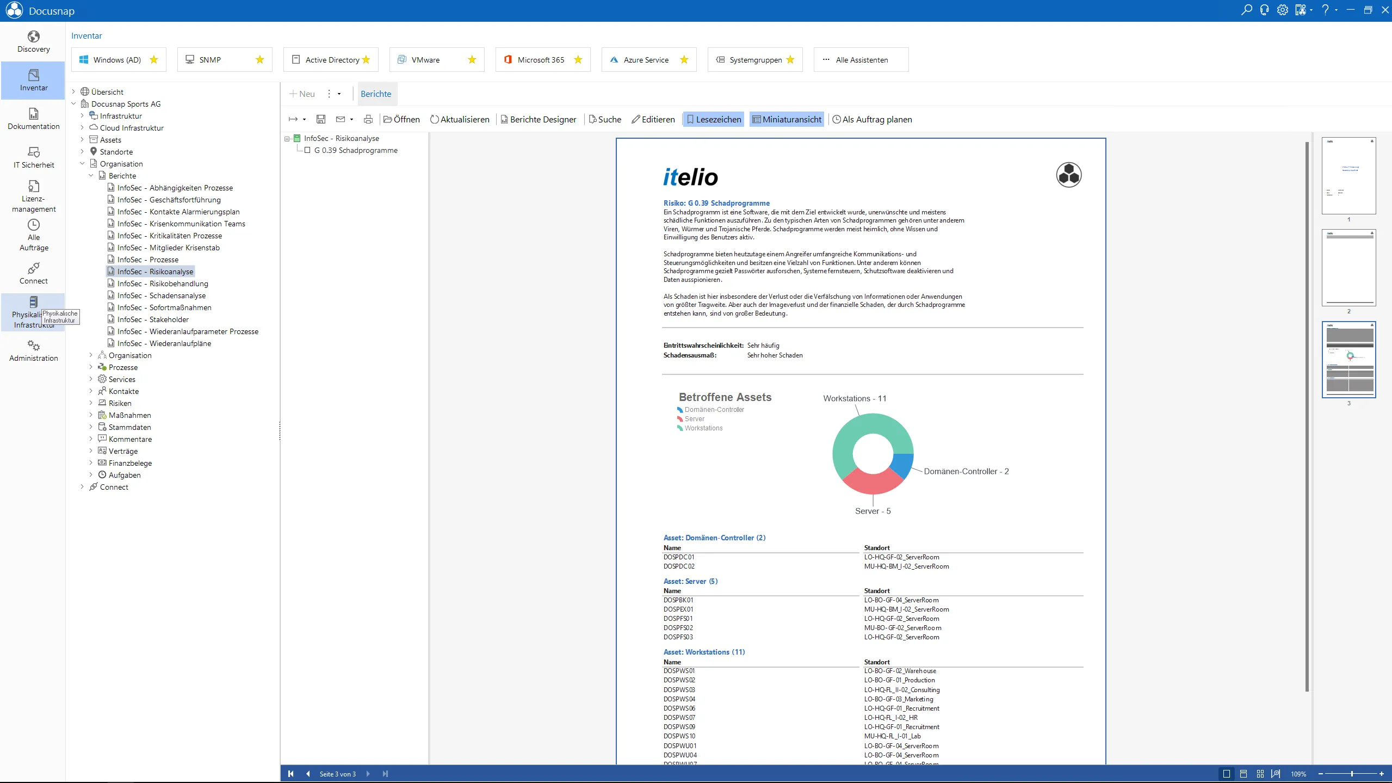The width and height of the screenshot is (1392, 783).
Task: Go to previous report page
Action: (x=308, y=774)
